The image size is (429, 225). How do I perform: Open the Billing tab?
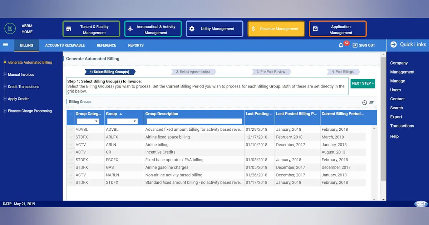pyautogui.click(x=26, y=45)
